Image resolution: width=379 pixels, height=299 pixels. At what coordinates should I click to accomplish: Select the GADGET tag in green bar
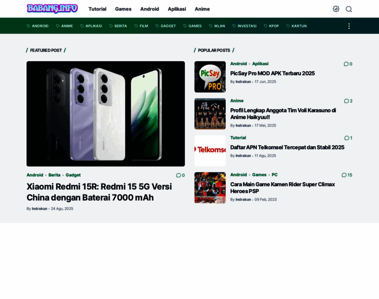coord(166,26)
